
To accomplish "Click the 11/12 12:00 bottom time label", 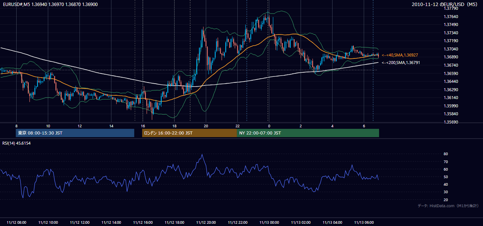I will click(x=80, y=223).
